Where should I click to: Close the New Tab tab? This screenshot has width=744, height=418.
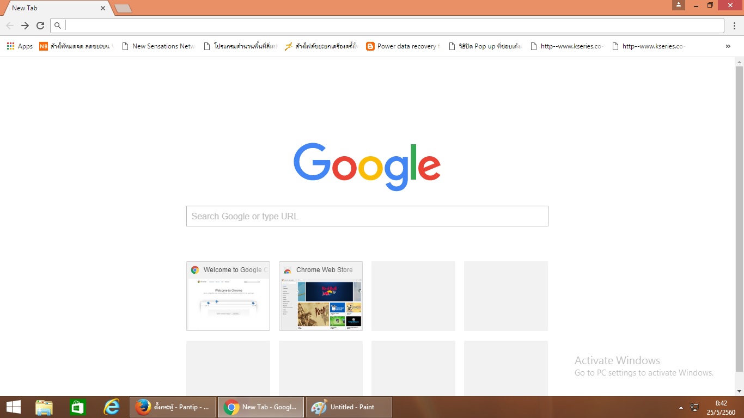[x=103, y=8]
